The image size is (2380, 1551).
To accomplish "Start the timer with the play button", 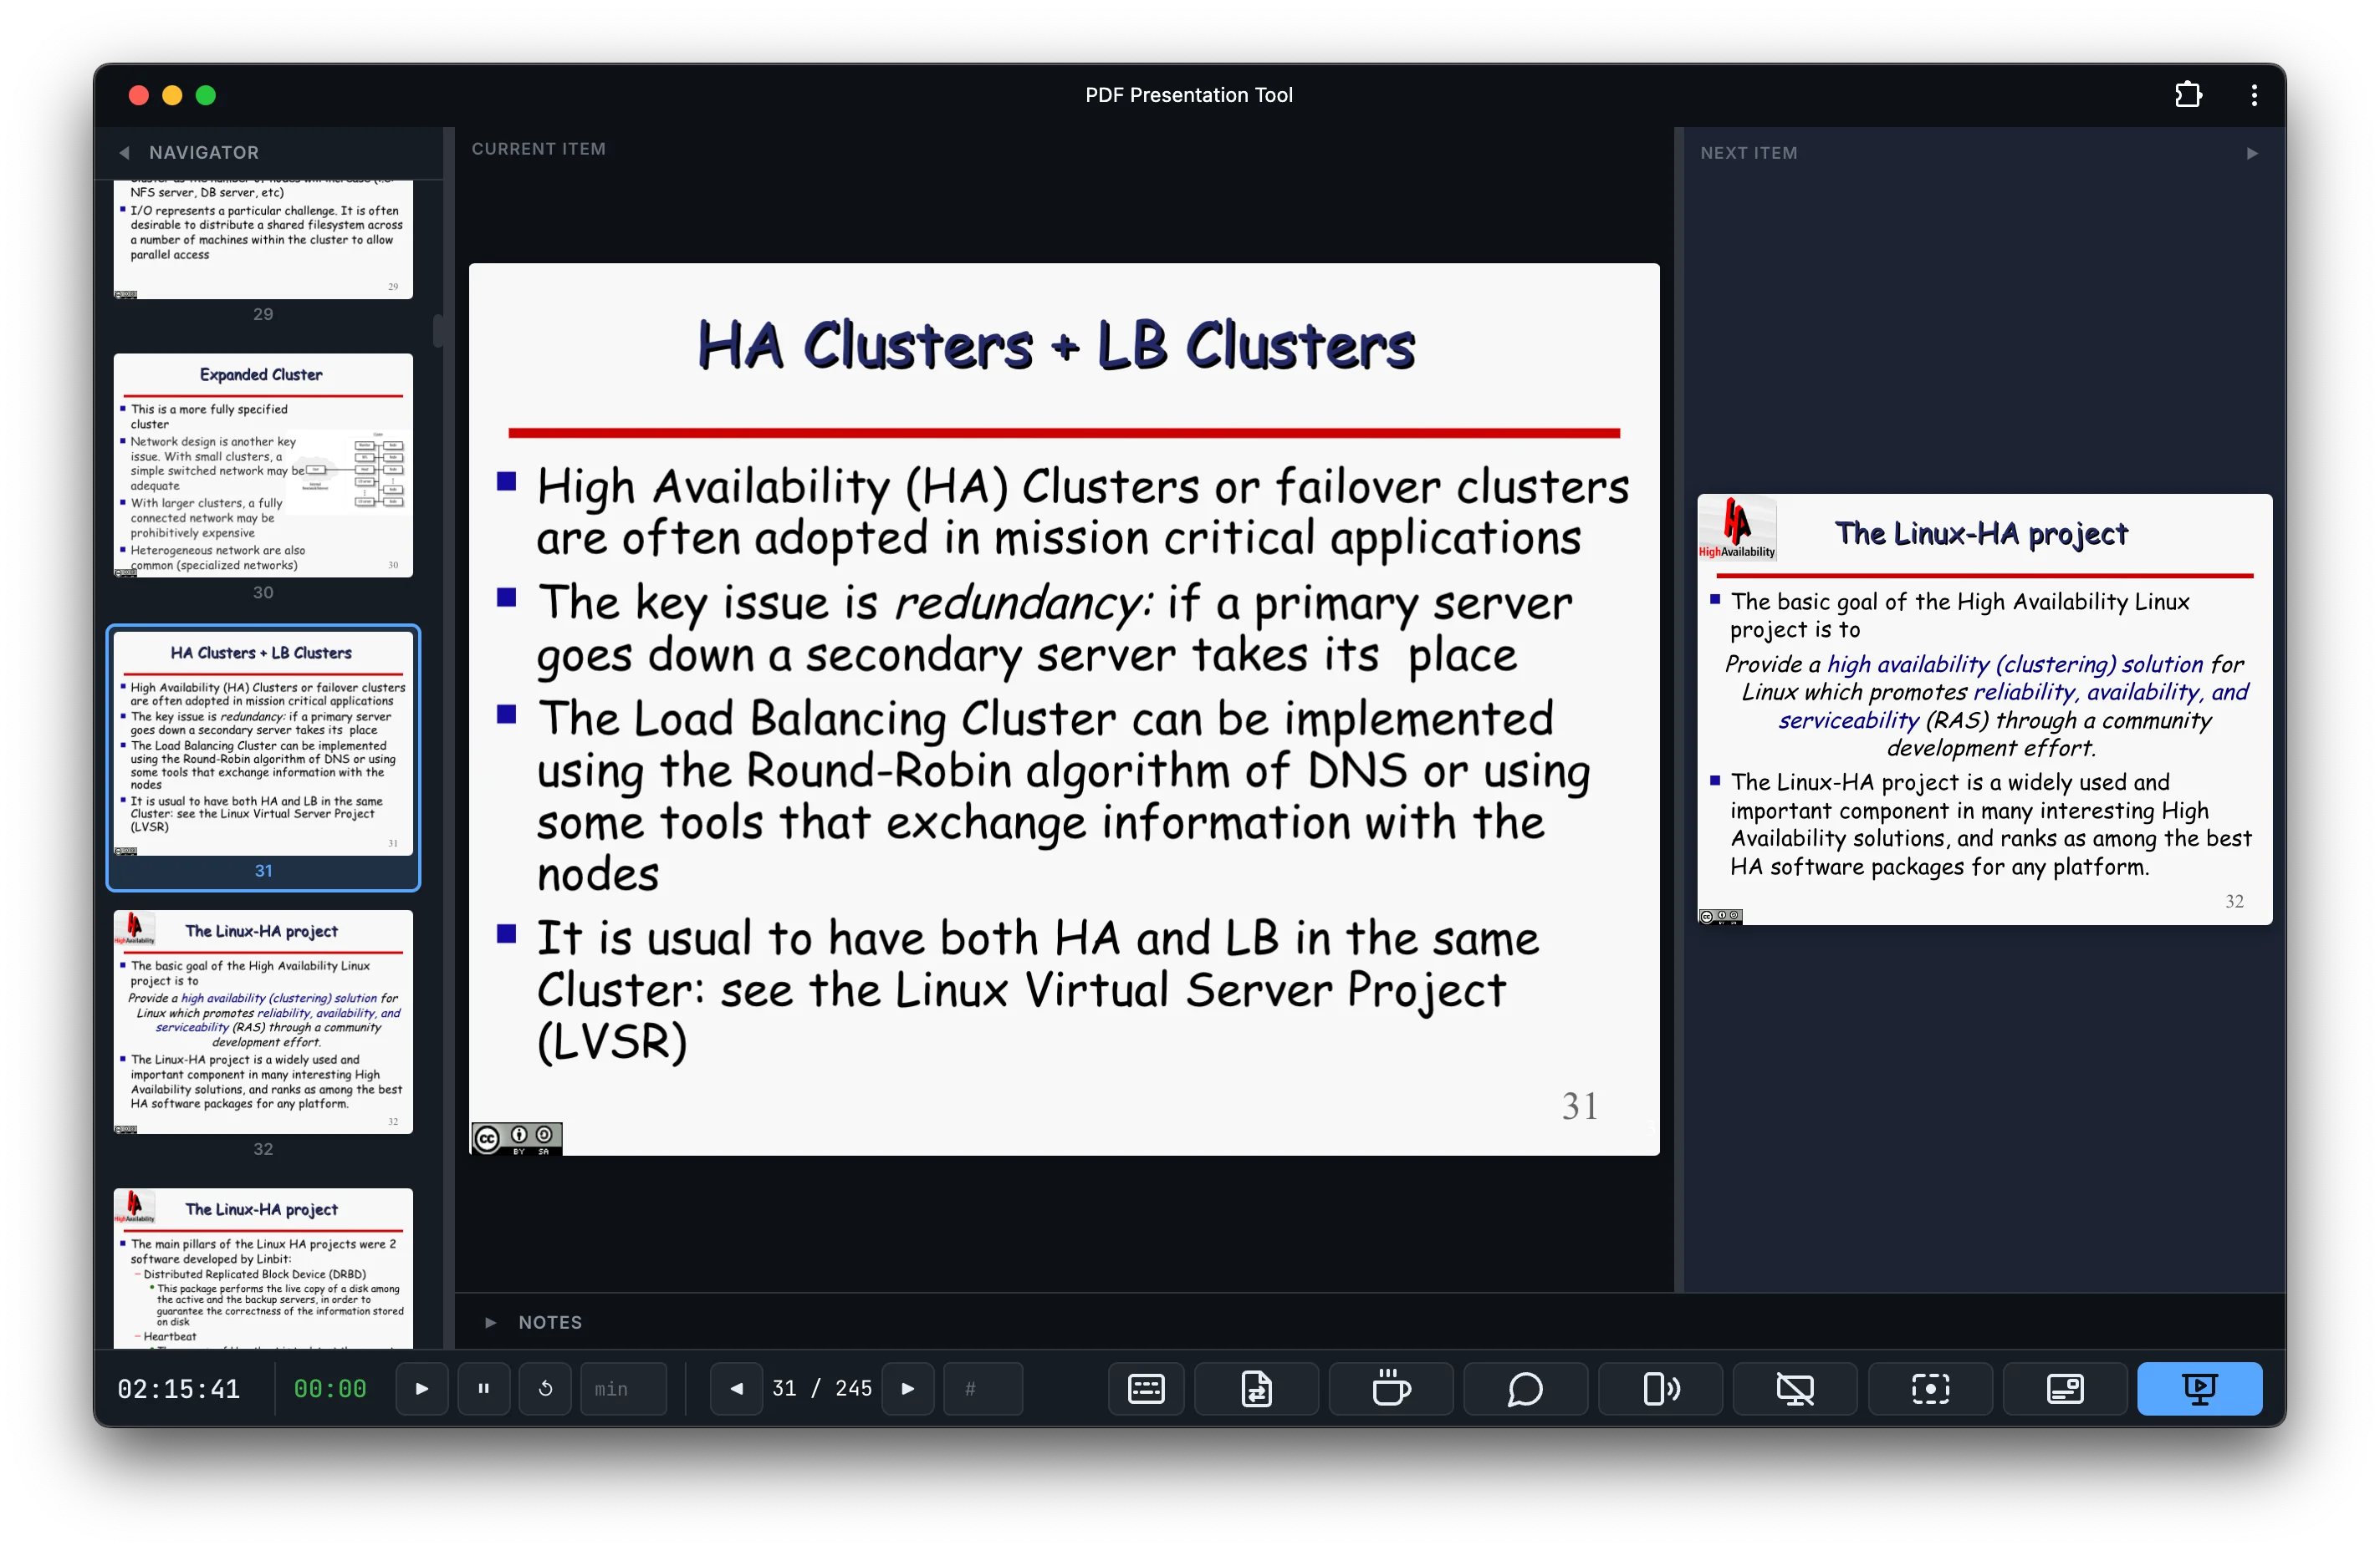I will [422, 1388].
